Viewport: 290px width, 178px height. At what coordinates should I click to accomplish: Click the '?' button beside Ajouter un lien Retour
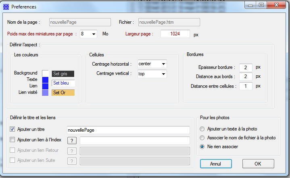(x=72, y=151)
